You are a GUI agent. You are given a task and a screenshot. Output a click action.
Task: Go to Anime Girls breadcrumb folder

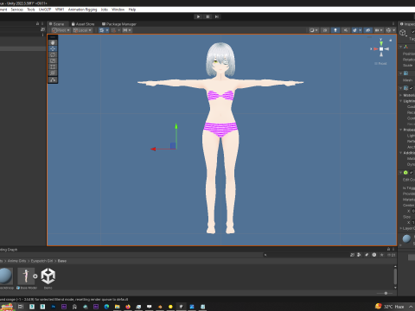point(16,261)
